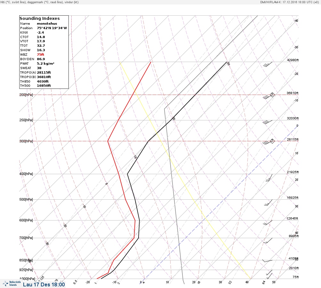
Task: Click the Lau 17 Des 18:00 timestamp
Action: tap(44, 284)
